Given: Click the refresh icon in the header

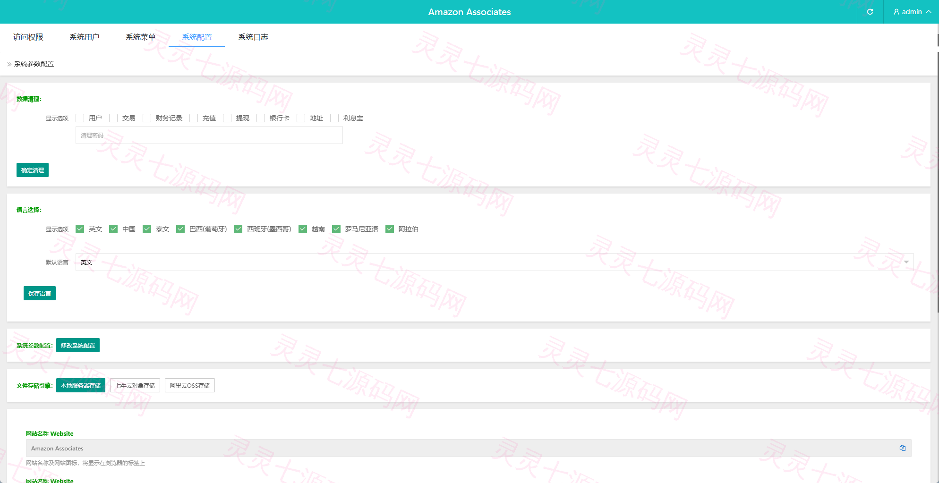Looking at the screenshot, I should (x=870, y=12).
